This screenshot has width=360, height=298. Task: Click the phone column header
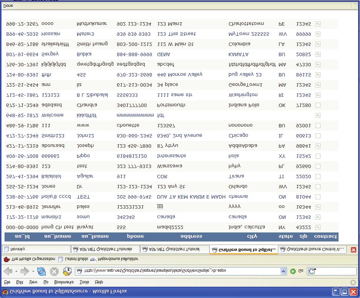point(135,237)
